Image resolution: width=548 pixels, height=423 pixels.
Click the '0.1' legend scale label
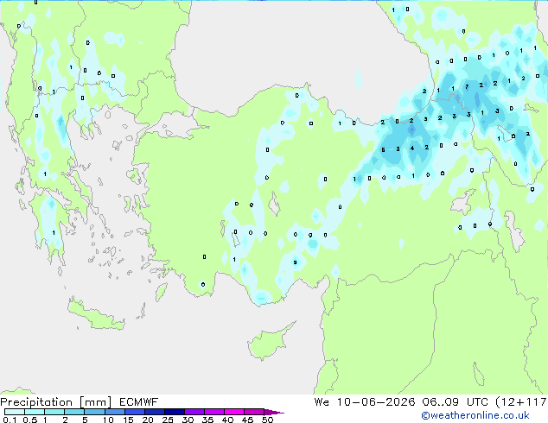point(10,420)
